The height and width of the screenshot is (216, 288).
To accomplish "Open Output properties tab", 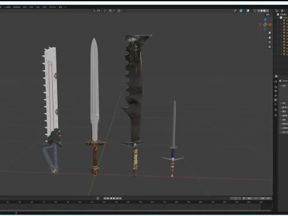I will pos(275,91).
